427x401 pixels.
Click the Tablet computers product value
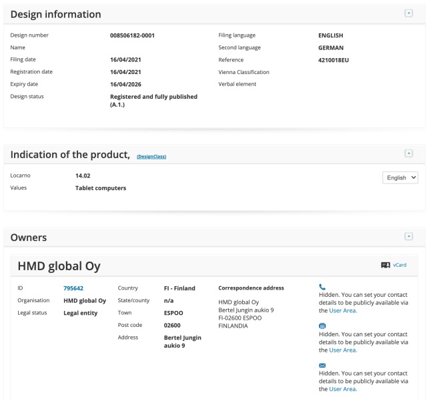[101, 187]
